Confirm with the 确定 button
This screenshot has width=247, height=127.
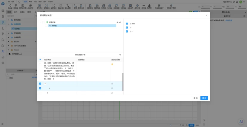point(204,98)
